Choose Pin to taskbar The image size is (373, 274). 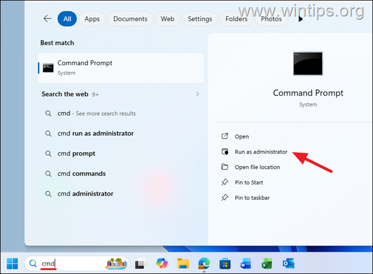(x=252, y=197)
